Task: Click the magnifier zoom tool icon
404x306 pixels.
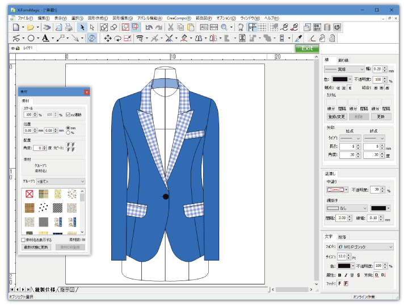Action: tap(225, 27)
